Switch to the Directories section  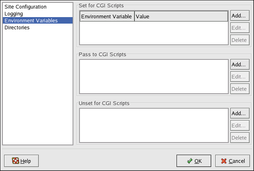pyautogui.click(x=17, y=27)
